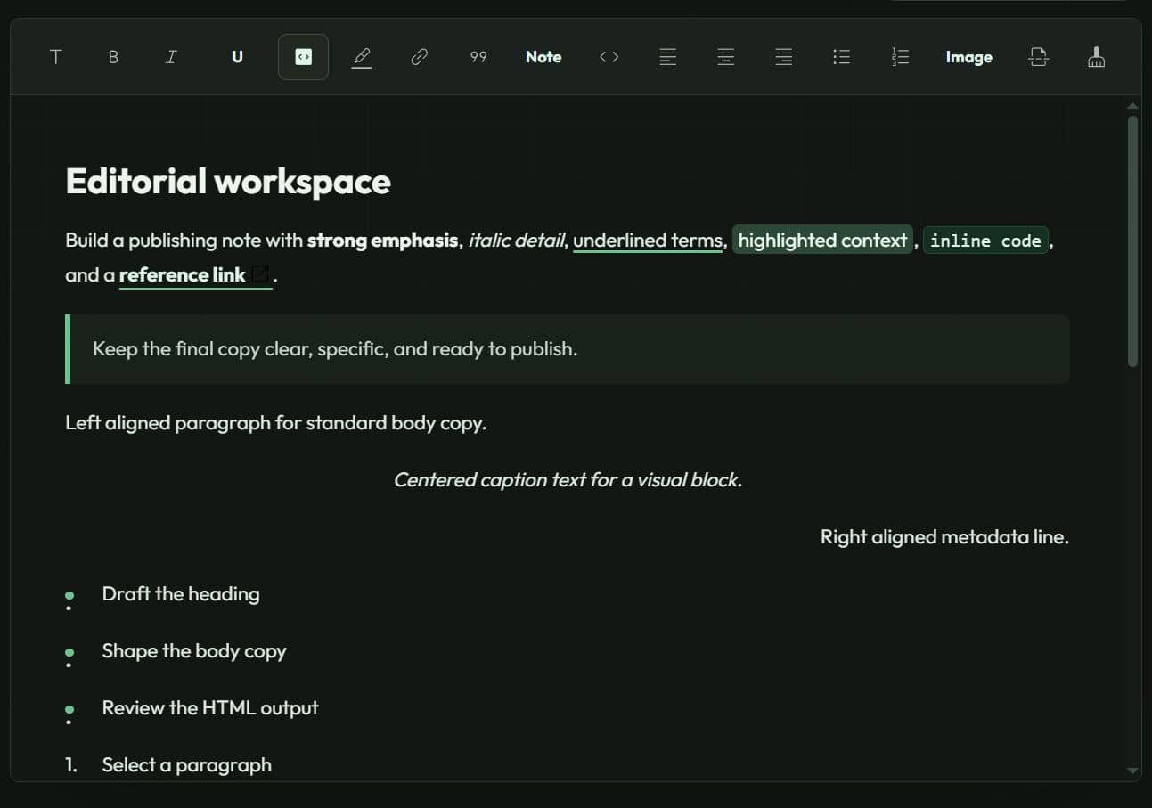Insert a Note callout block
The width and height of the screenshot is (1152, 808).
(x=543, y=57)
